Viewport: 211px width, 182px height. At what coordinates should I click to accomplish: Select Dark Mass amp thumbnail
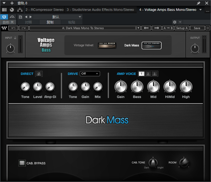coord(151,45)
